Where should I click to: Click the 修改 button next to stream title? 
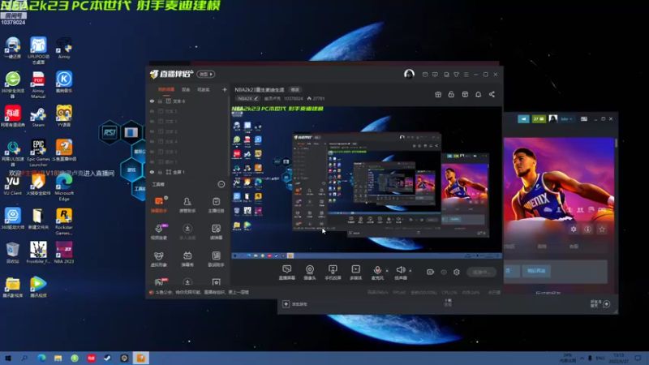pyautogui.click(x=294, y=89)
